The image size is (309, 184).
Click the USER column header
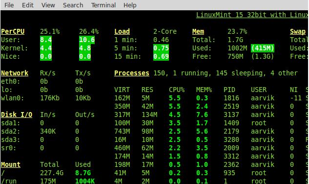tap(259, 90)
